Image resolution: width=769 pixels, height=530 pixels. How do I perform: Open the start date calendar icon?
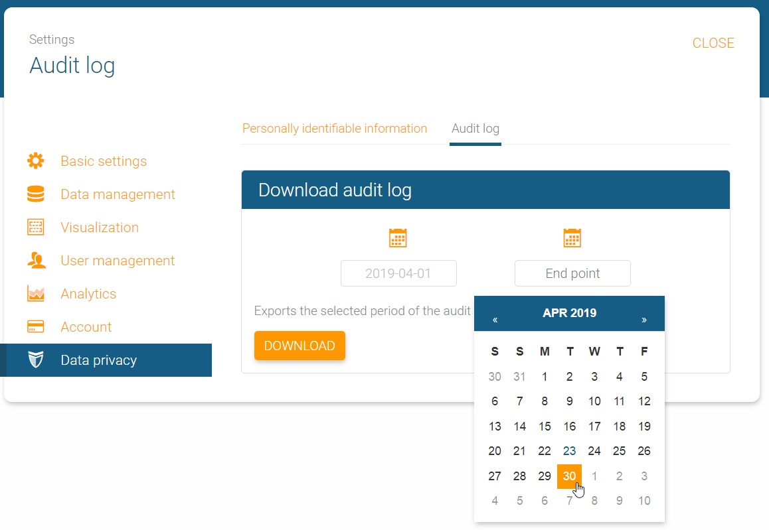pos(398,238)
